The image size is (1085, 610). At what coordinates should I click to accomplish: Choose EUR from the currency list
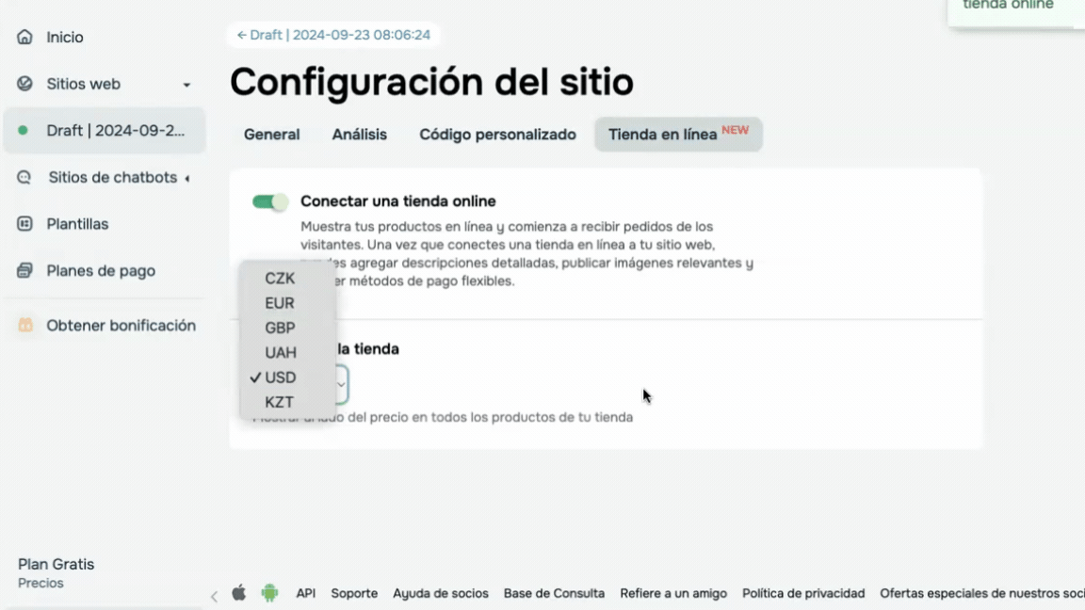point(280,303)
